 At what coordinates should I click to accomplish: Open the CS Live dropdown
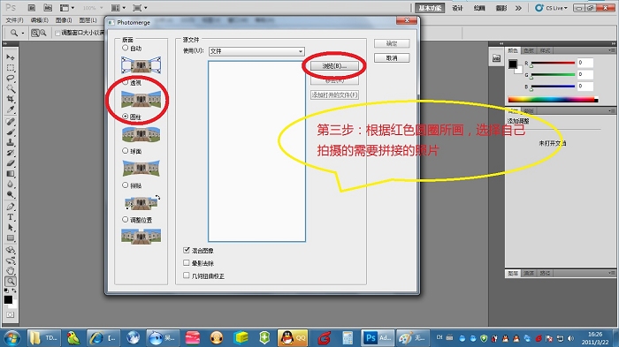551,8
